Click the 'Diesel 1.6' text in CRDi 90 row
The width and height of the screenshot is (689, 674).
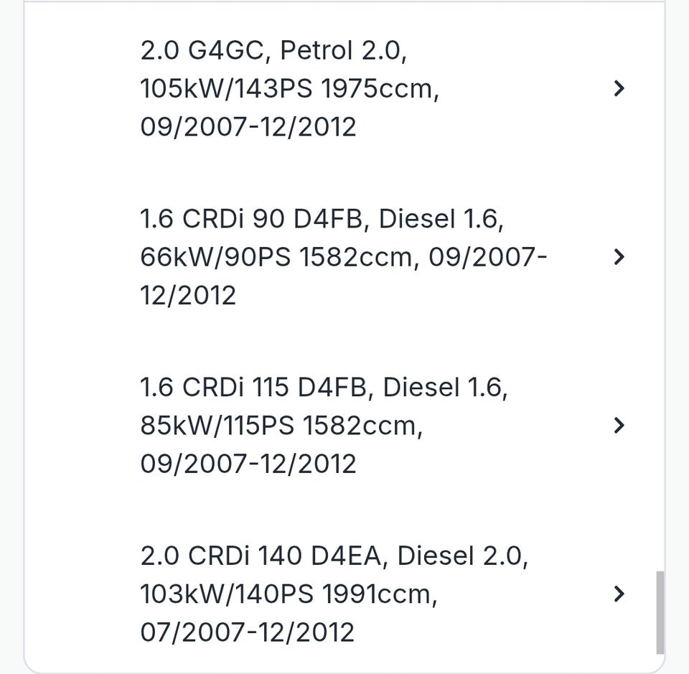coord(441,219)
